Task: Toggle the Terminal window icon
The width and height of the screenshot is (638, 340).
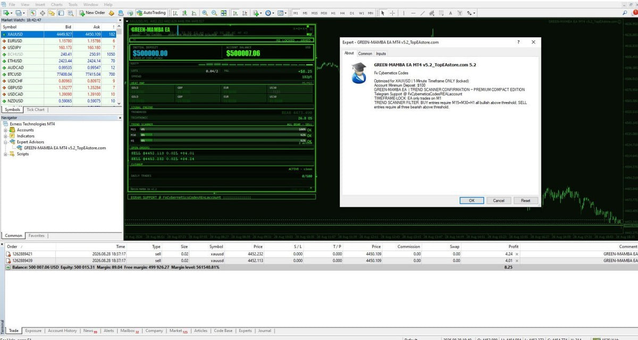Action: (x=61, y=12)
